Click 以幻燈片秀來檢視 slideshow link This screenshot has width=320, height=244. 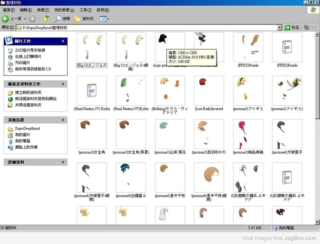(30, 50)
